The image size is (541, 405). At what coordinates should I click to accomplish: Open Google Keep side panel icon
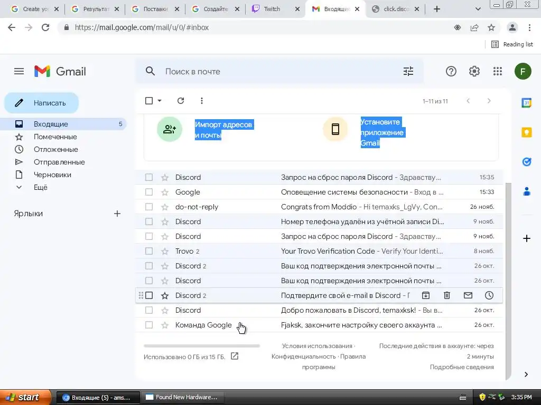click(x=527, y=132)
